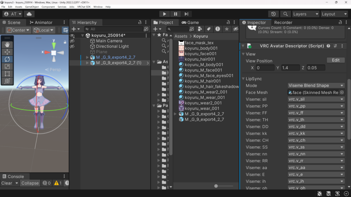Image resolution: width=351 pixels, height=197 pixels.
Task: Open Hierarchy panel options menu
Action: 146,22
